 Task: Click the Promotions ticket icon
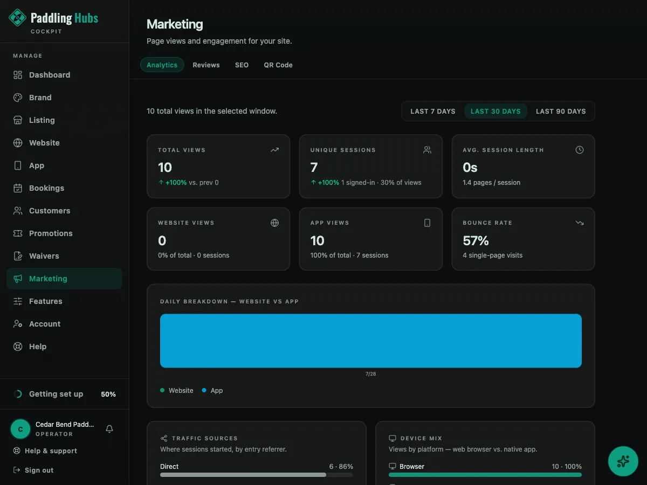tap(18, 233)
